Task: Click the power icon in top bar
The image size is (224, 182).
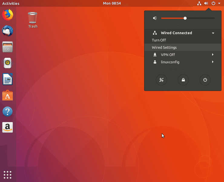Action: click(213, 3)
